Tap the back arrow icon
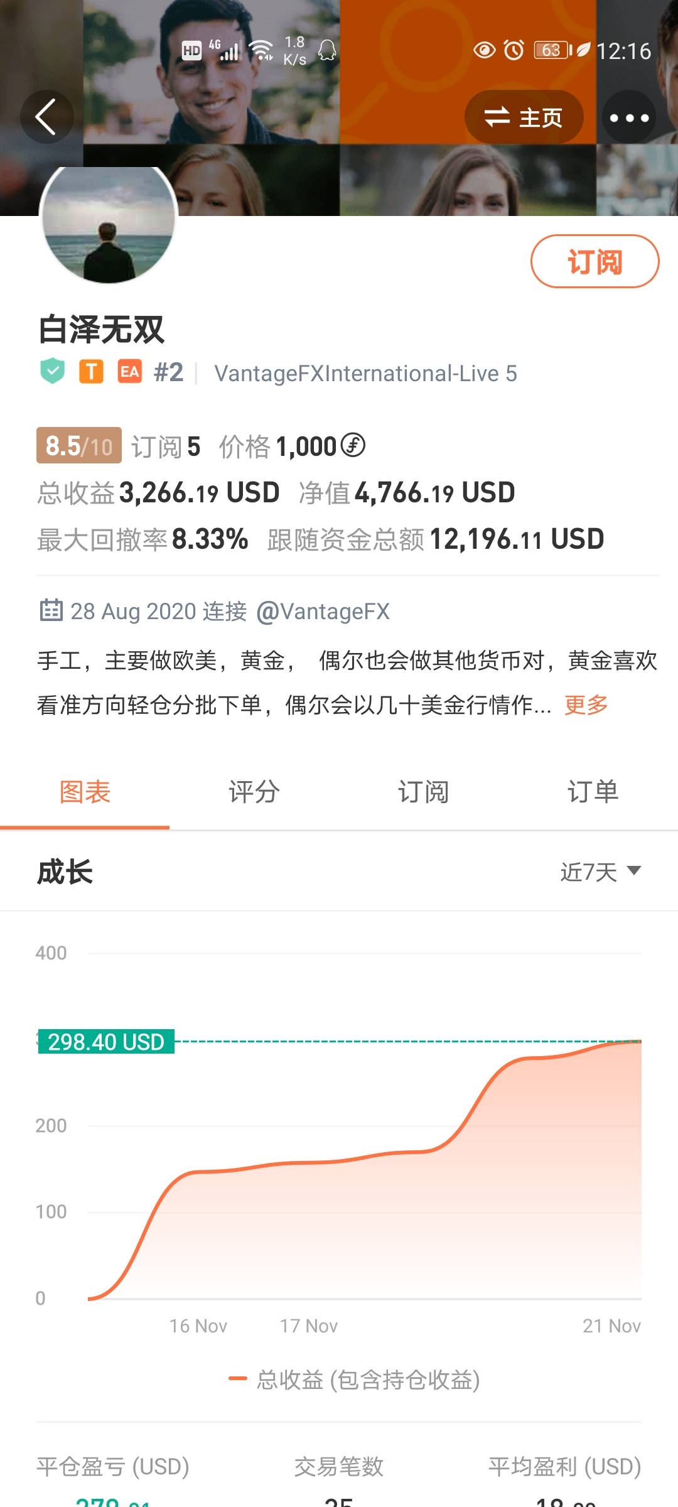The width and height of the screenshot is (678, 1507). [x=46, y=117]
